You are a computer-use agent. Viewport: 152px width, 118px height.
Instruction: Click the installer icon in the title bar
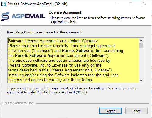click(x=4, y=4)
